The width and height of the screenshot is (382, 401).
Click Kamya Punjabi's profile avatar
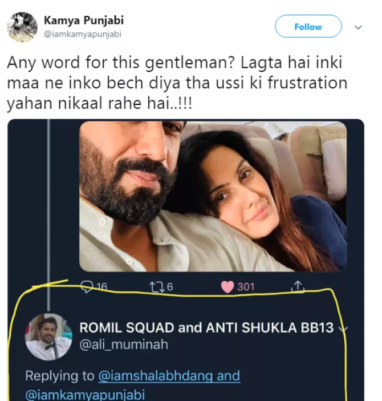[x=22, y=26]
